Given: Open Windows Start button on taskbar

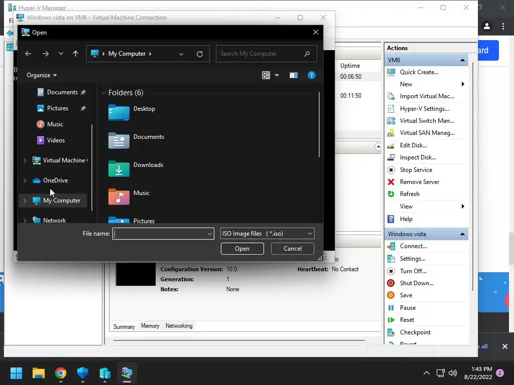Looking at the screenshot, I should pyautogui.click(x=16, y=373).
